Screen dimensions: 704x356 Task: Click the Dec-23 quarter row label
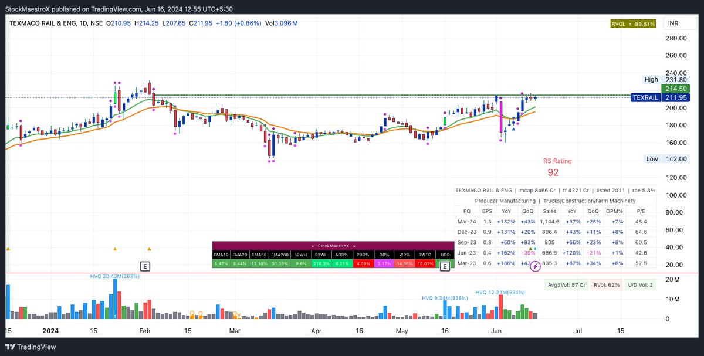pyautogui.click(x=467, y=232)
